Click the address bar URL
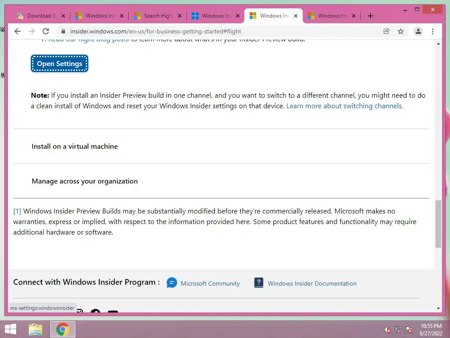The height and width of the screenshot is (338, 450). [x=156, y=31]
